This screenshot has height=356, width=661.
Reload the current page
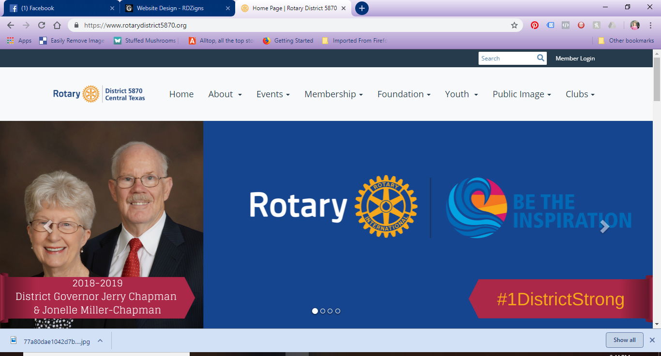pos(42,25)
